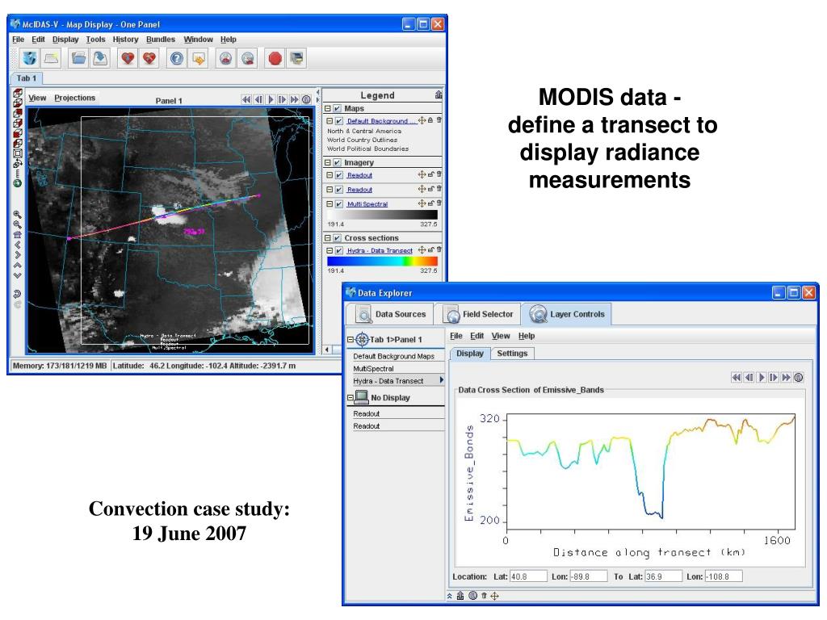Image resolution: width=827 pixels, height=620 pixels.
Task: Open the Default Background legend link
Action: pos(381,121)
